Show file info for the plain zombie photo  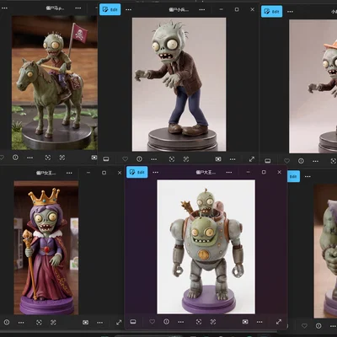[139, 159]
